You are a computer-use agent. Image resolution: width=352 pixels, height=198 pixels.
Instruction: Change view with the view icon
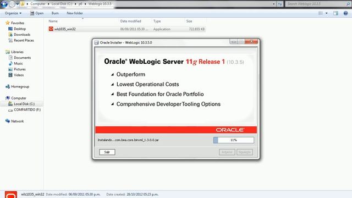[x=321, y=13]
